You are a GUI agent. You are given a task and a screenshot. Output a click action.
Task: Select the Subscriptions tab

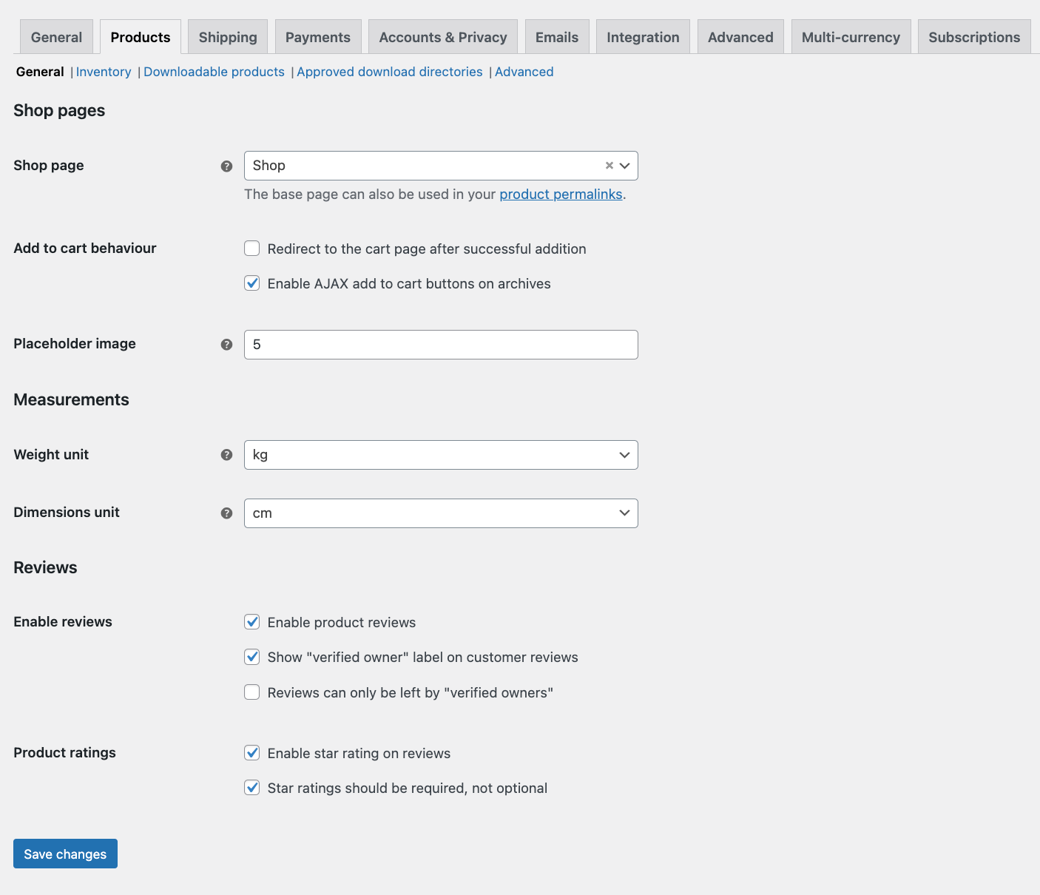click(x=973, y=36)
